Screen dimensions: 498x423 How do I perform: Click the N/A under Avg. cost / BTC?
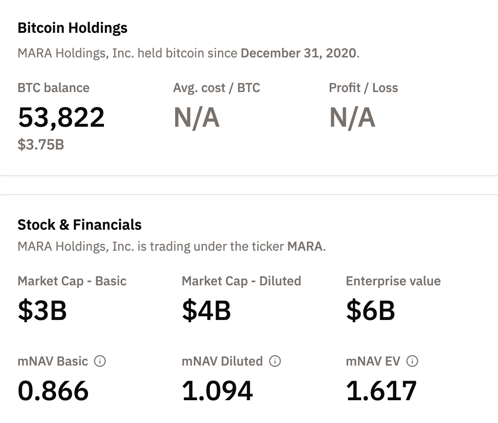tap(197, 117)
